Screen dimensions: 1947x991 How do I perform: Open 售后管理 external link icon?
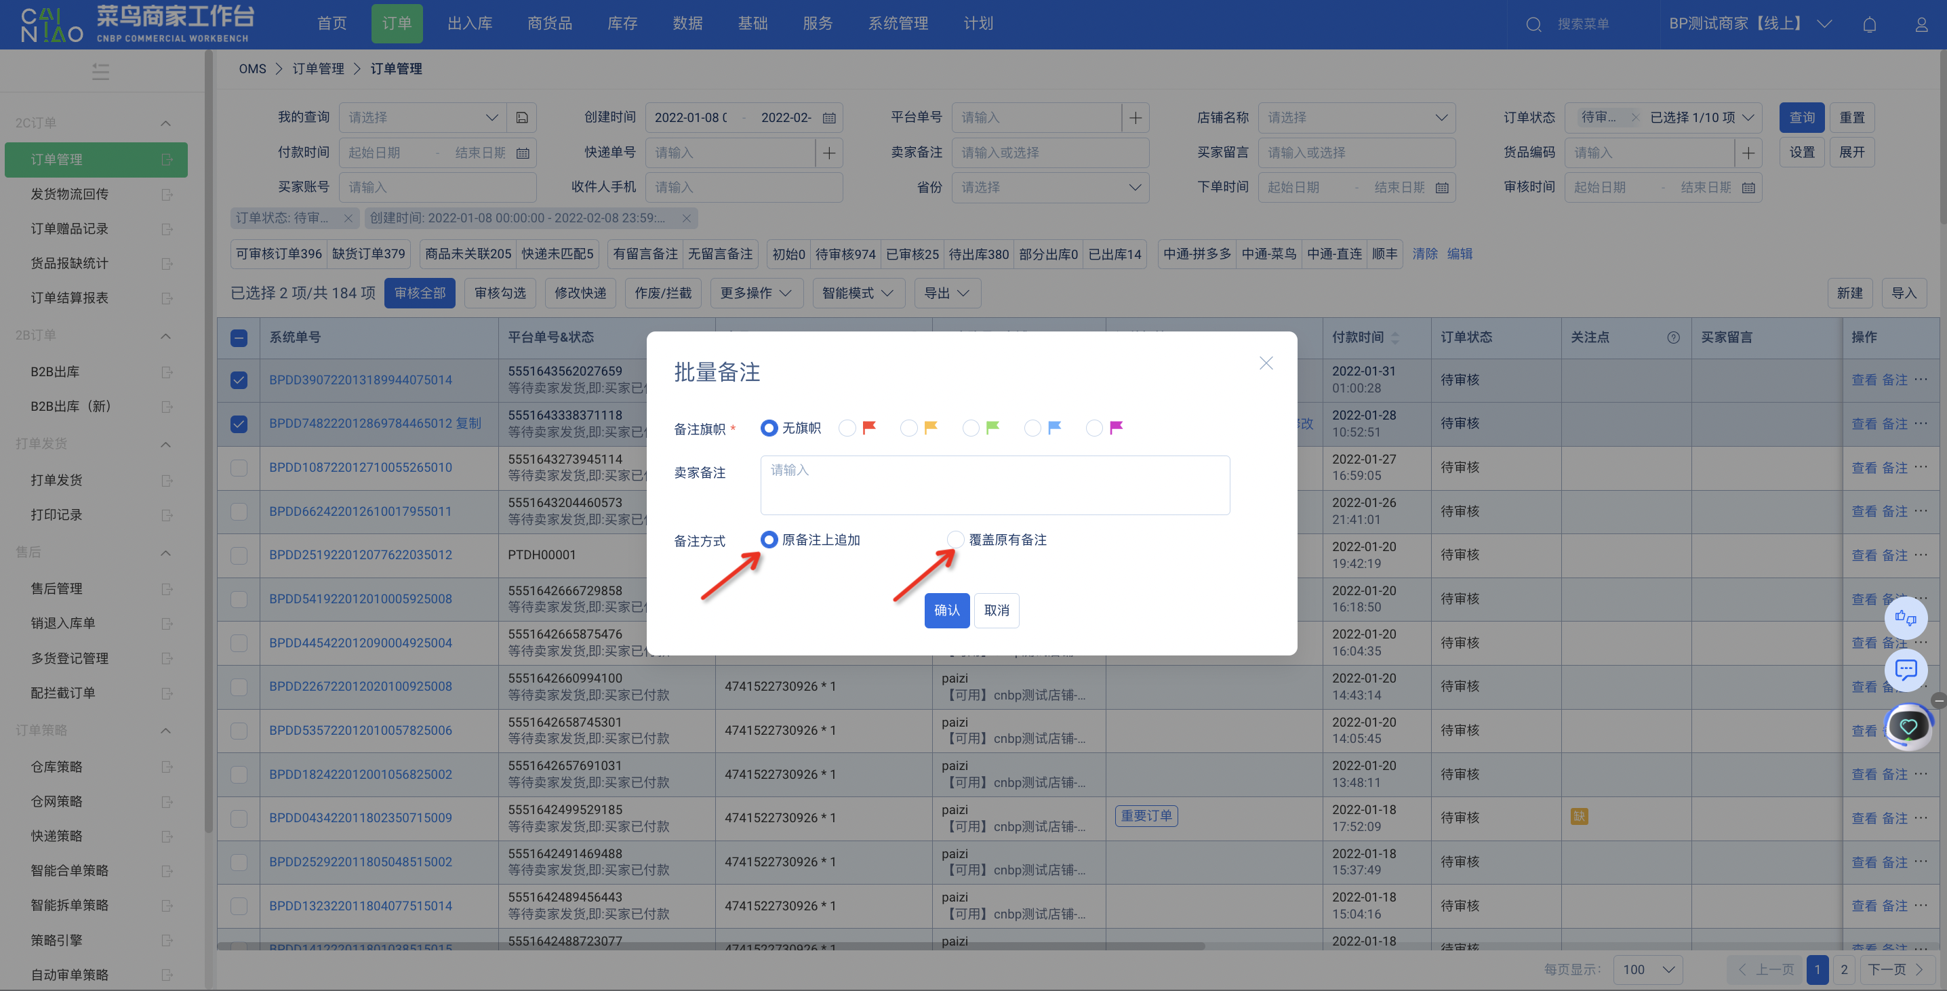click(x=167, y=589)
